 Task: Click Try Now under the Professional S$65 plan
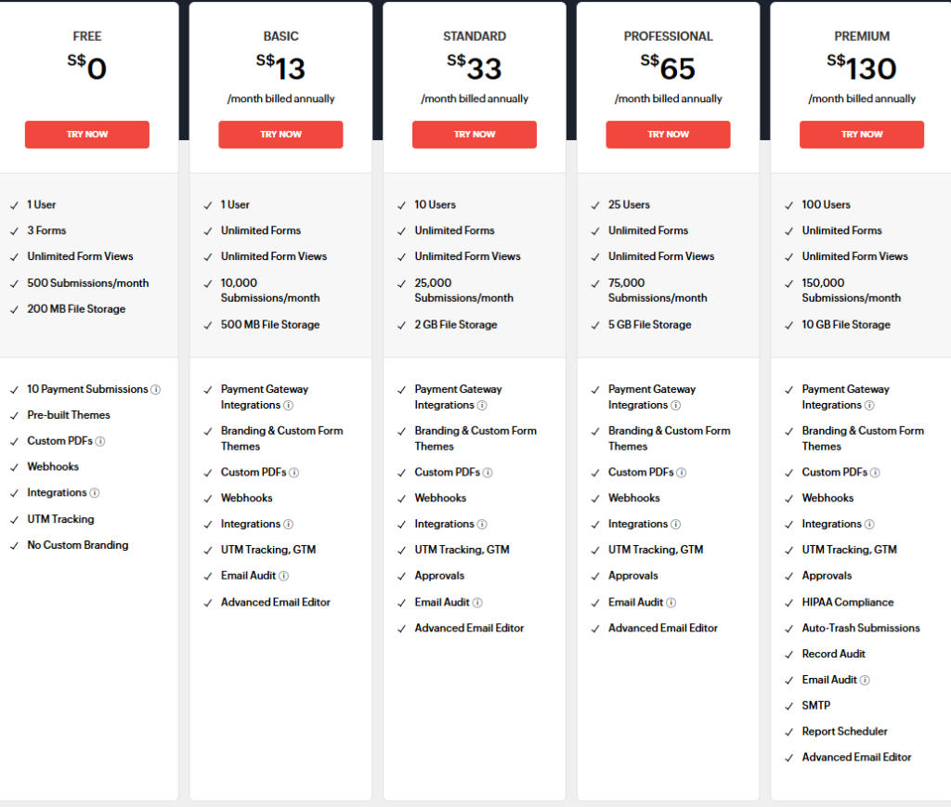668,135
